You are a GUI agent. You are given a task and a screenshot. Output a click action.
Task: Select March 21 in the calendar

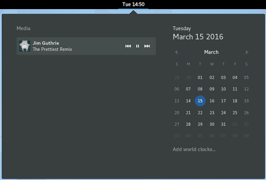point(188,113)
